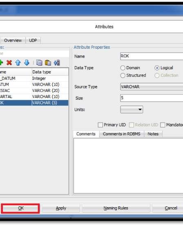Screen dimensions: 183x226
Task: Click inside the Comments text area
Action: tap(128, 166)
